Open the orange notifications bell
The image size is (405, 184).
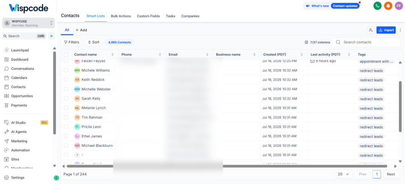tap(388, 6)
